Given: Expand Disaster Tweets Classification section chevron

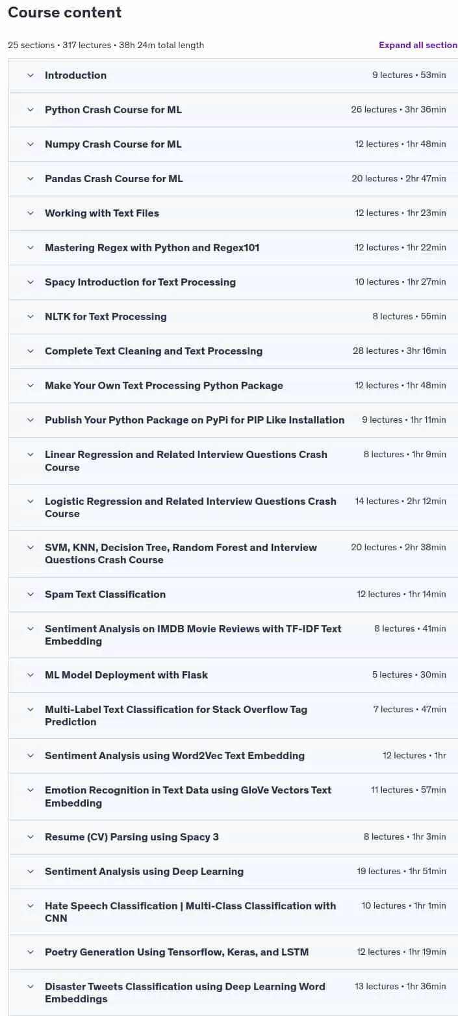Looking at the screenshot, I should pos(30,987).
